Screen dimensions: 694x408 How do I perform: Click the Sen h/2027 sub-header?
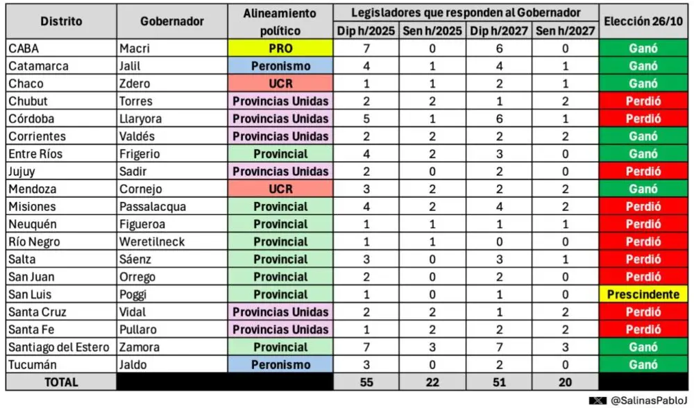click(566, 31)
